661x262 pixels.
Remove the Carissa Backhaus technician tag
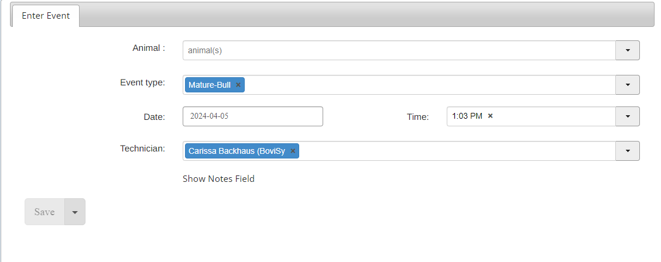coord(293,151)
